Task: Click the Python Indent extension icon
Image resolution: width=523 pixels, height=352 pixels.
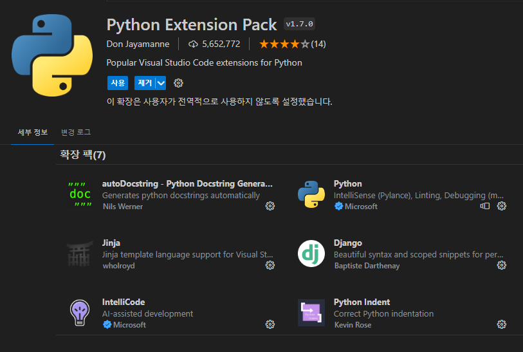Action: [311, 313]
